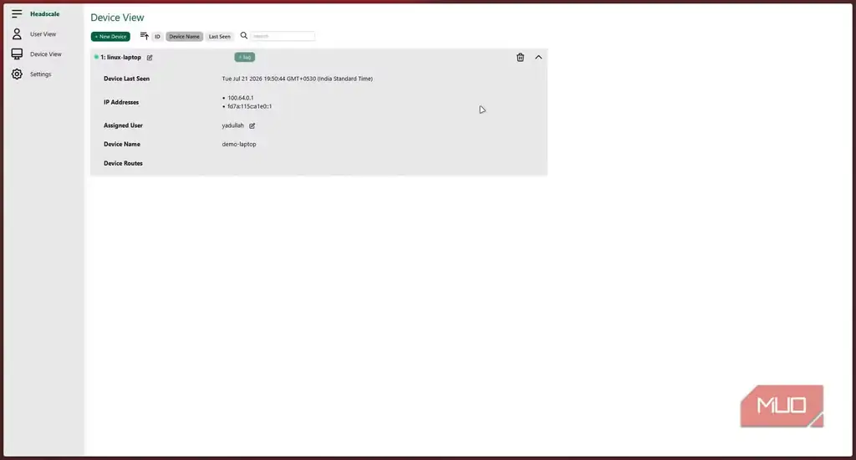Open Device View from the sidebar

(45, 54)
